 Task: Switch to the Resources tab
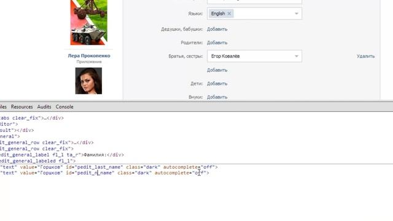(x=22, y=107)
